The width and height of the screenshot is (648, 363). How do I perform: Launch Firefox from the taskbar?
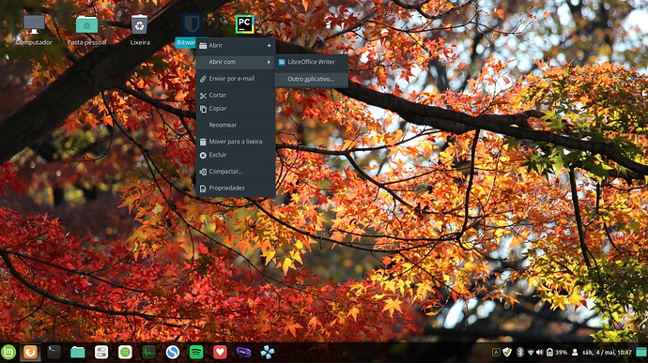[30, 353]
